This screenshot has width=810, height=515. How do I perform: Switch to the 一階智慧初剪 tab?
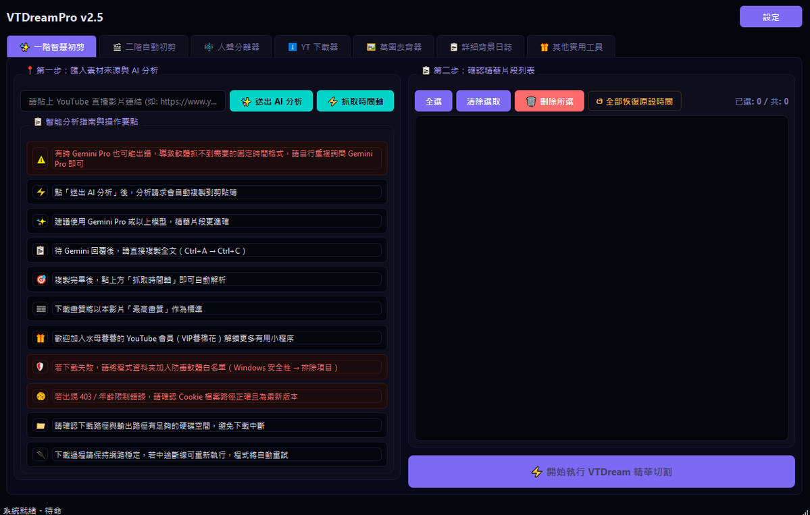pos(51,47)
